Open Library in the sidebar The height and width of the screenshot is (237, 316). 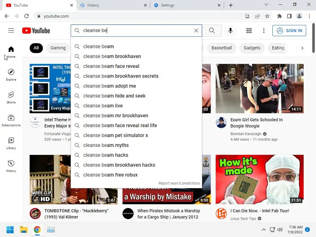11,143
